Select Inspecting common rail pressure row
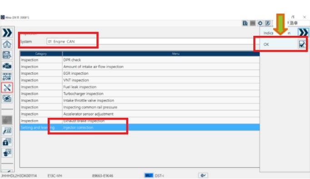 click(x=140, y=107)
